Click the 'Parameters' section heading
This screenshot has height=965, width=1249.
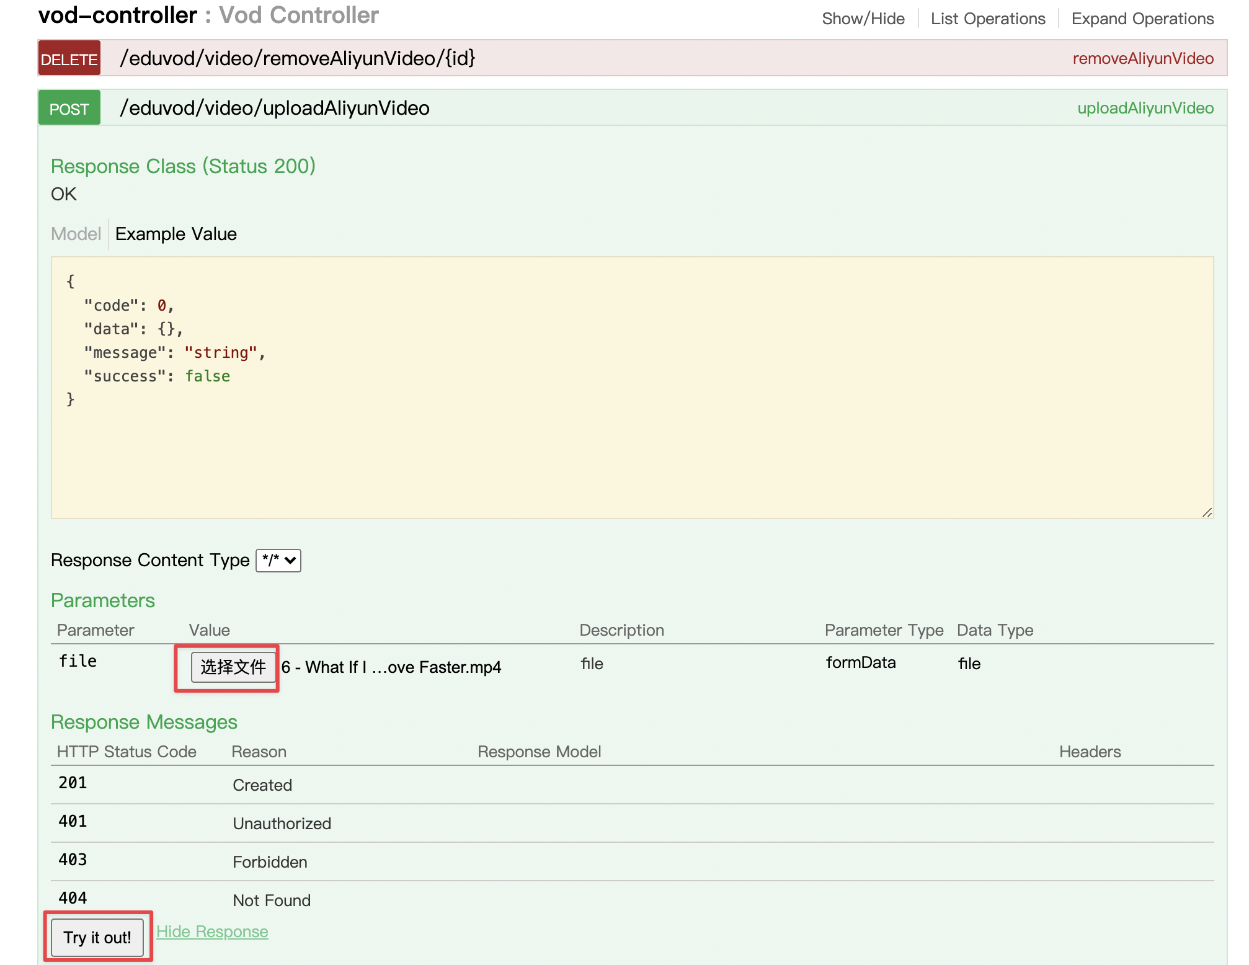(103, 600)
